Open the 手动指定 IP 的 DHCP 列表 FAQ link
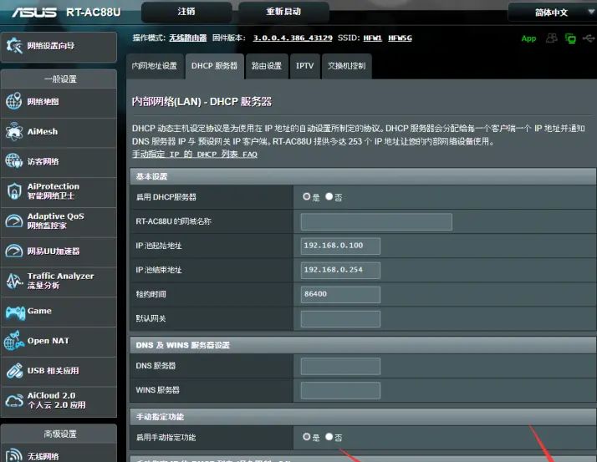 195,154
